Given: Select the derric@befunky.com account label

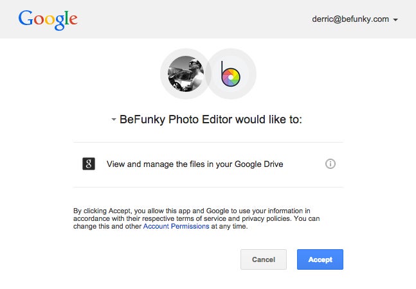Looking at the screenshot, I should pos(349,19).
